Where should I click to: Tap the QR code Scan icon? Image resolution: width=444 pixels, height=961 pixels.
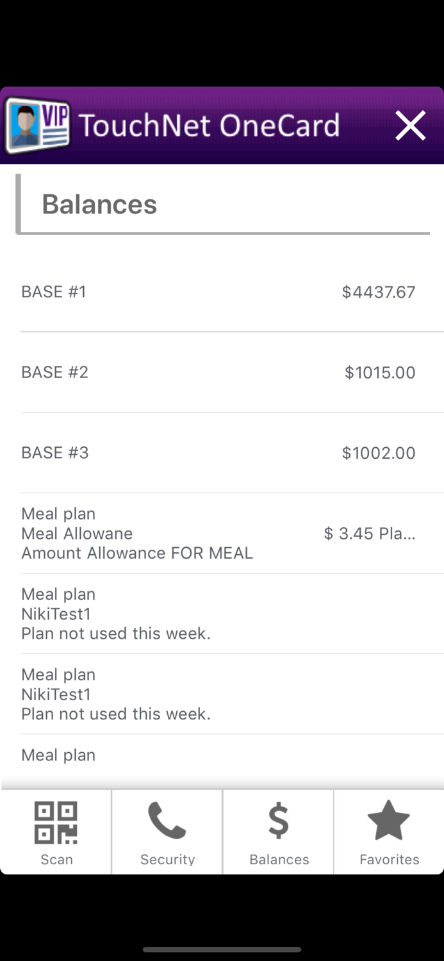pos(56,823)
